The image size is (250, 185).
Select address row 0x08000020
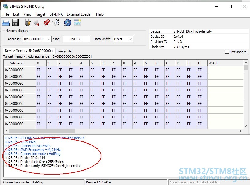[x=20, y=83]
